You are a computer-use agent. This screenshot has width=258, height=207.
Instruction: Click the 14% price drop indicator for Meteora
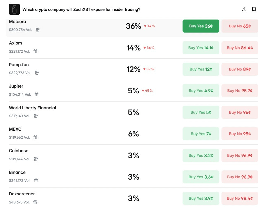point(149,26)
